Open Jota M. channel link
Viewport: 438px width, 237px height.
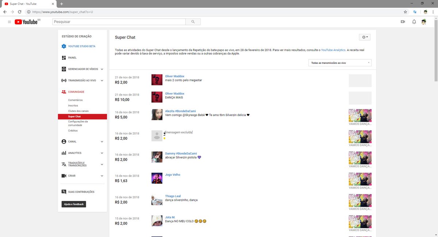coord(170,217)
